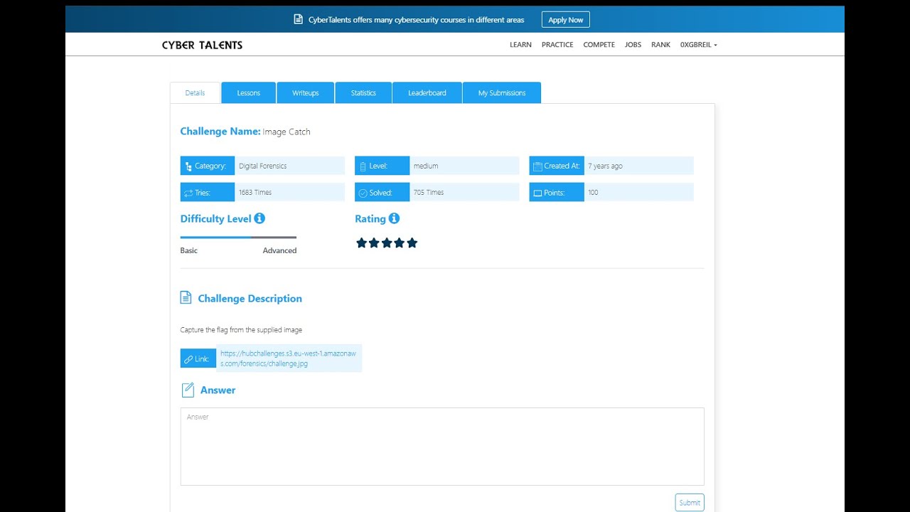Open the Details tab

click(x=195, y=93)
